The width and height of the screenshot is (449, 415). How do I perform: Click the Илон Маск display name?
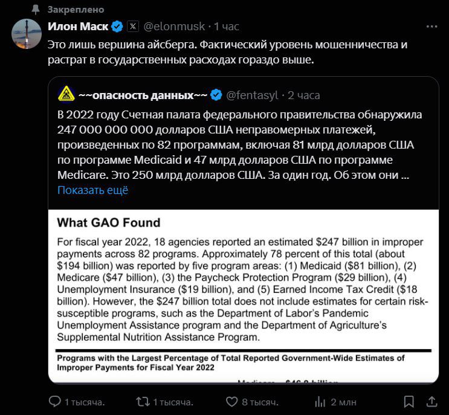tap(78, 27)
